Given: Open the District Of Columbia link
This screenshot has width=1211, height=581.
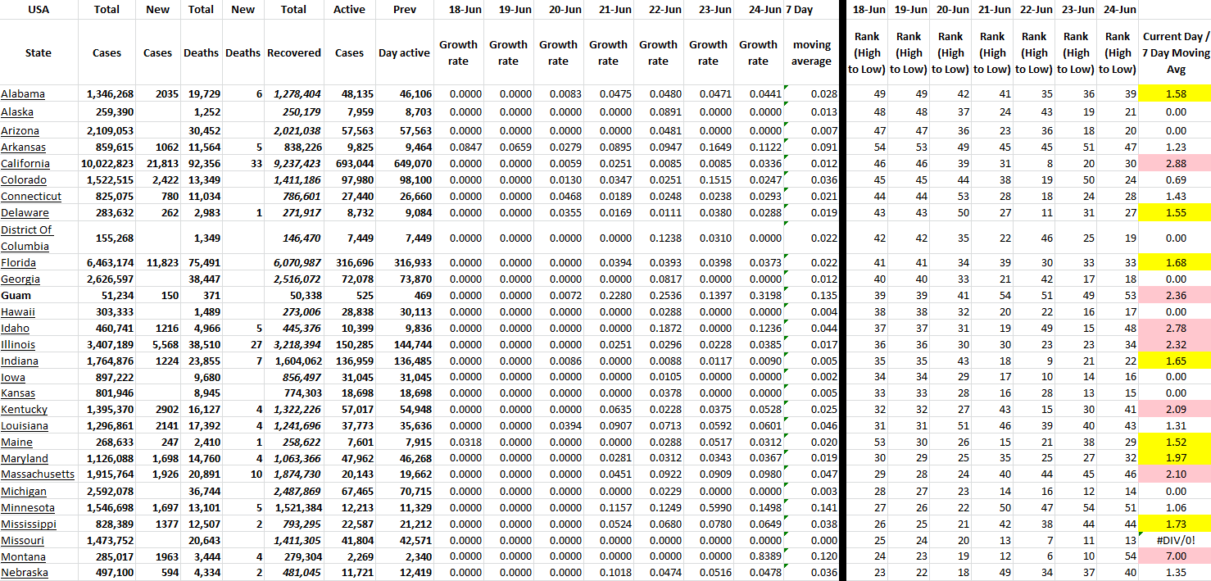Looking at the screenshot, I should [26, 238].
